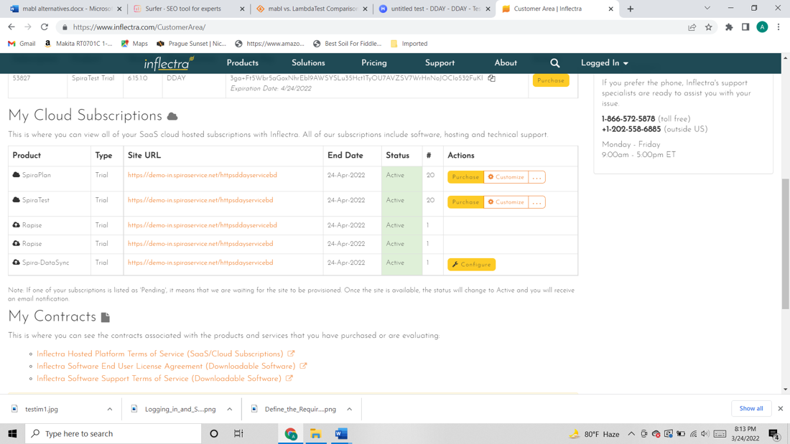Open the notification center icon
790x444 pixels.
coord(774,434)
